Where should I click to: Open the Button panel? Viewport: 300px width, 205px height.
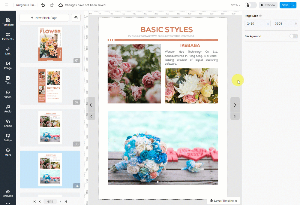tap(8, 138)
